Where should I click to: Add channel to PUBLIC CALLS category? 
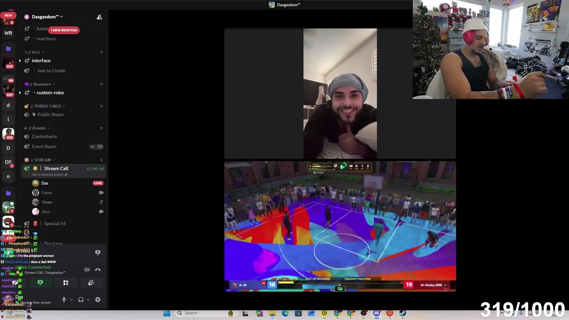[x=101, y=106]
